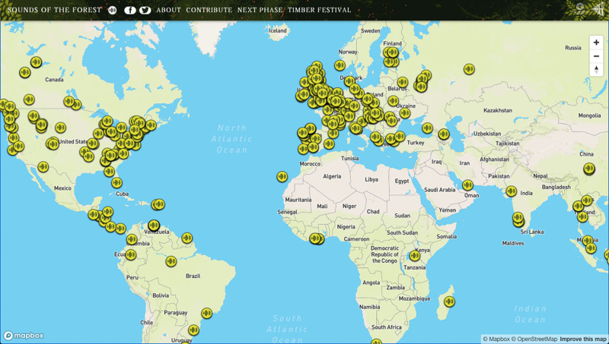Click the Algeria country label
The width and height of the screenshot is (609, 344).
pyautogui.click(x=332, y=176)
